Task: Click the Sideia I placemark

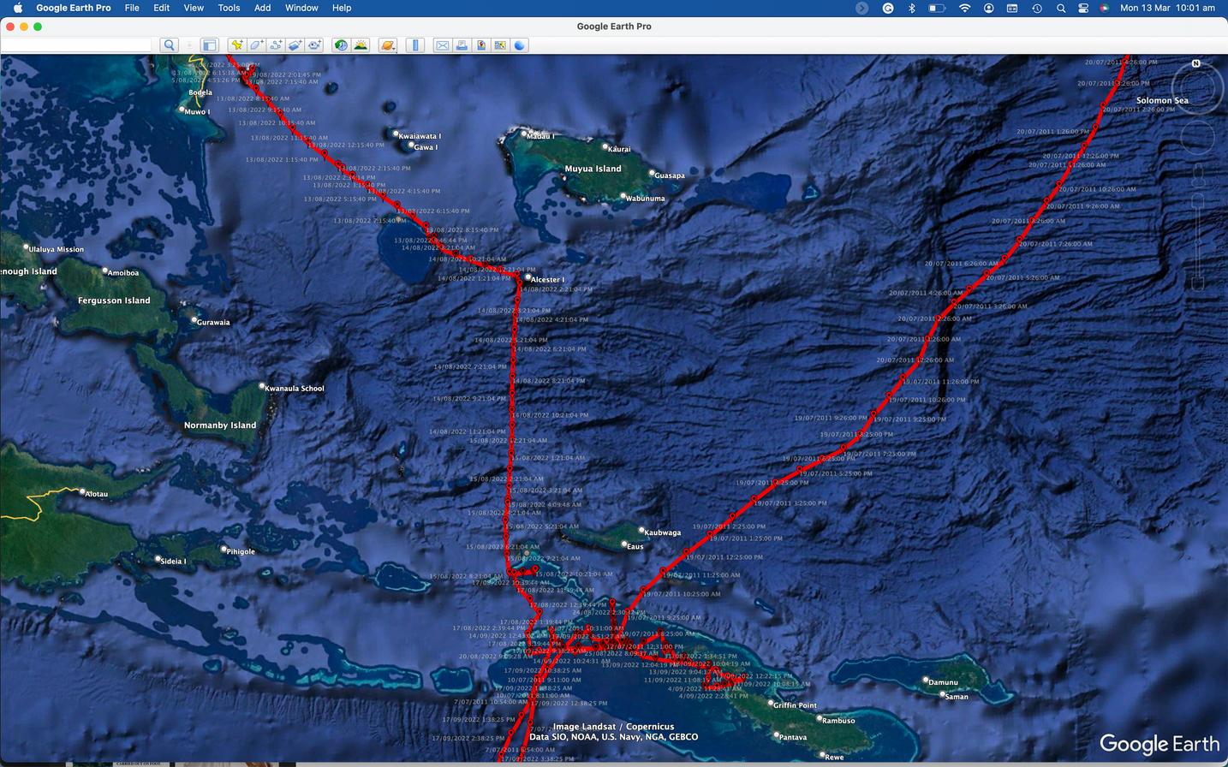Action: tap(170, 561)
